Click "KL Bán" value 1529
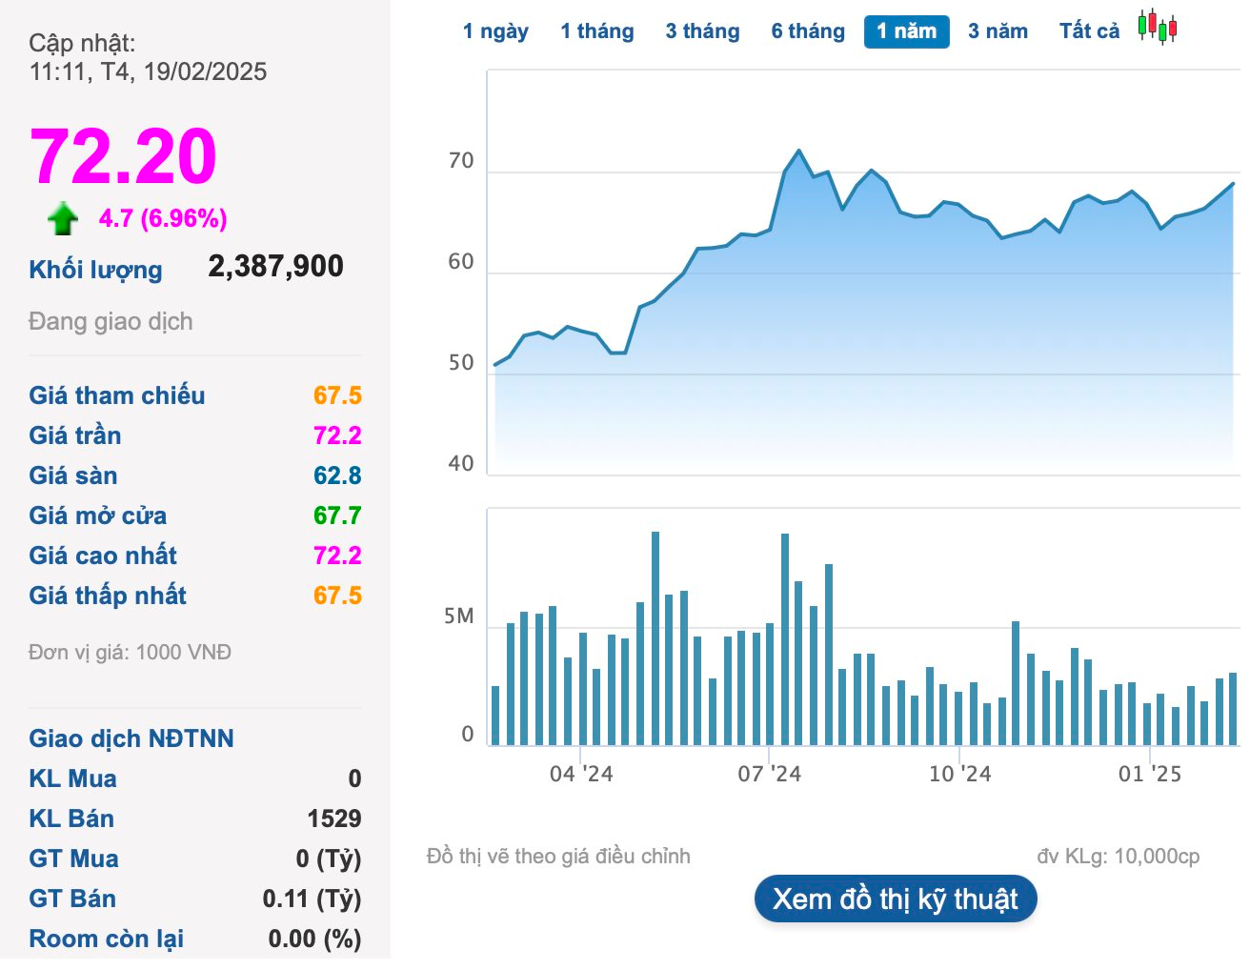The width and height of the screenshot is (1250, 970). (334, 818)
